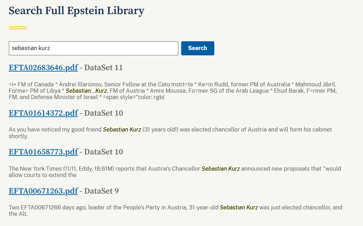Click highlighted 'Sebastian Kurz' after 'good friend'
363x226 pixels.
pos(122,130)
